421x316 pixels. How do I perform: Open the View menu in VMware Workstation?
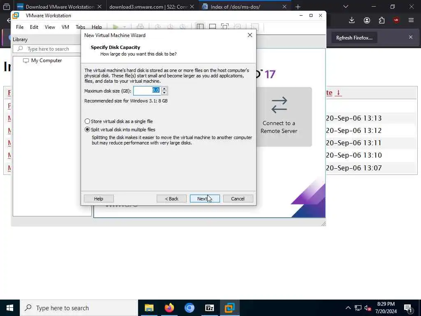(50, 27)
